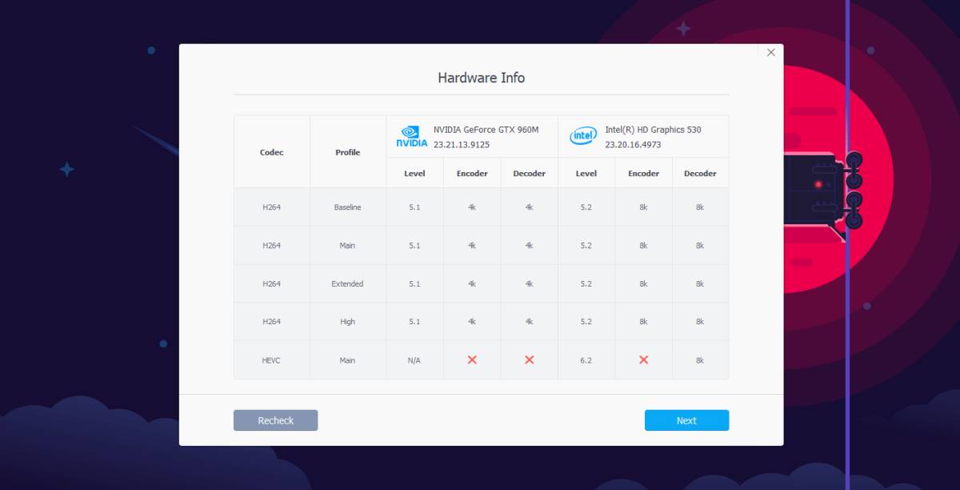This screenshot has width=960, height=490.
Task: Select Intel decoder 8k in HEVC row
Action: tap(700, 360)
